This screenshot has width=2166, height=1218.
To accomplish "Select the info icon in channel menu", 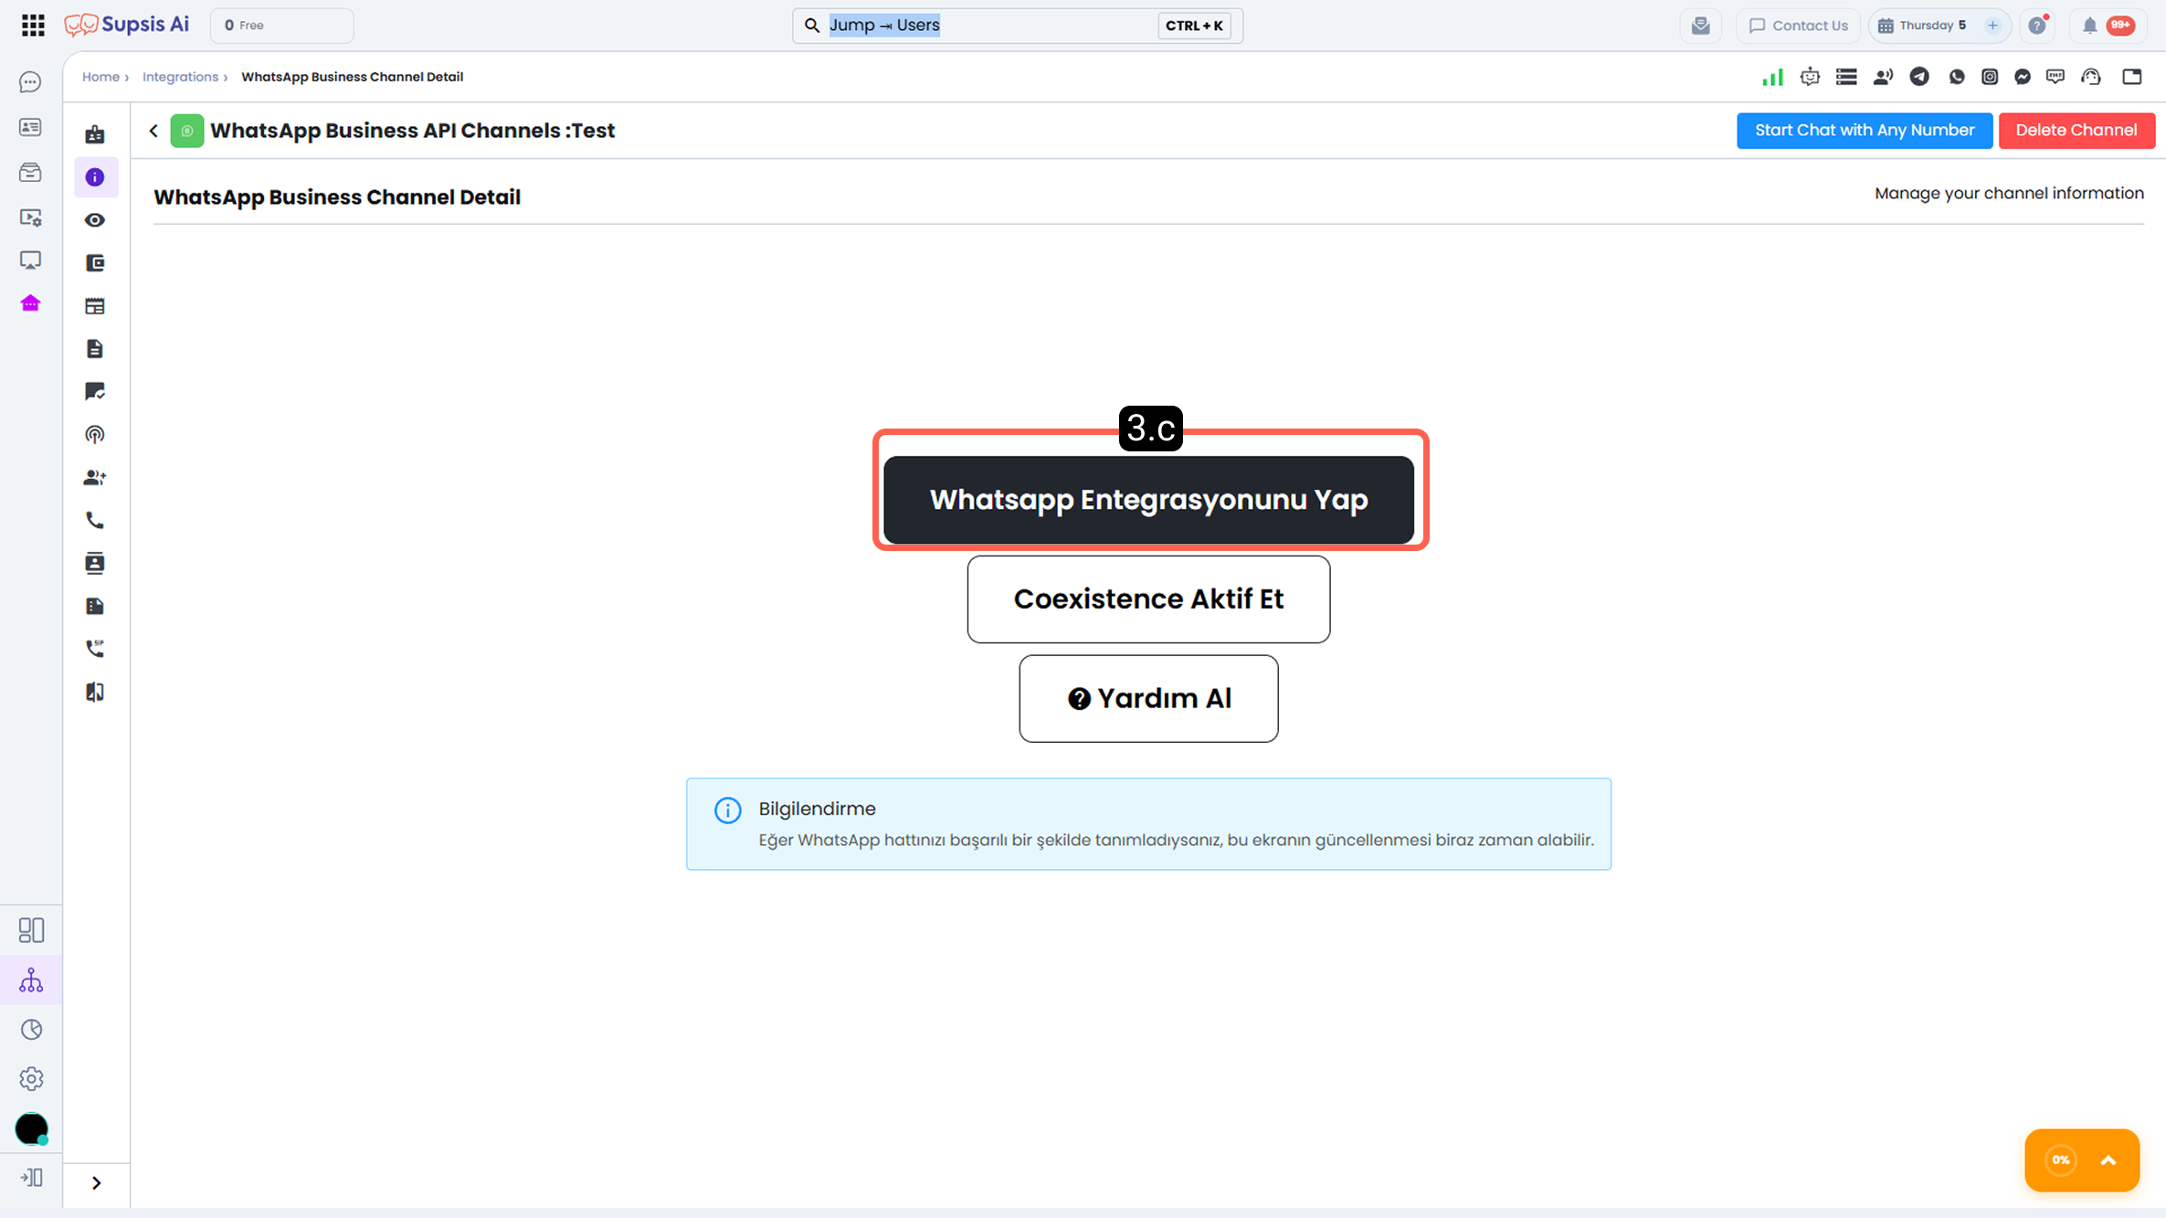I will point(95,177).
